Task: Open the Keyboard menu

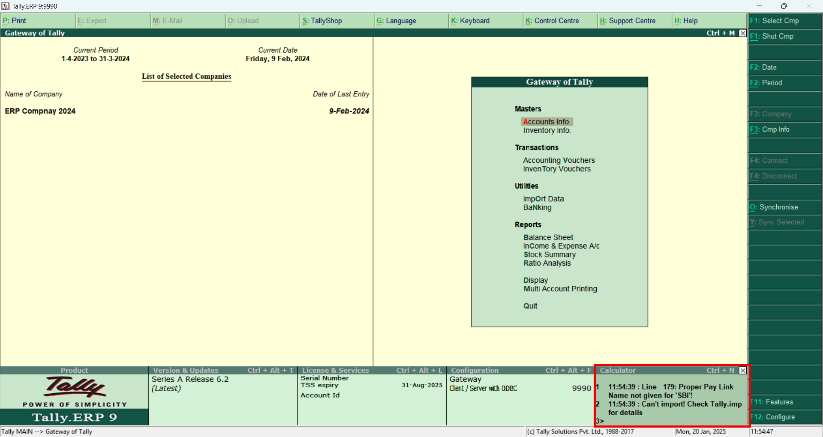Action: pos(486,21)
